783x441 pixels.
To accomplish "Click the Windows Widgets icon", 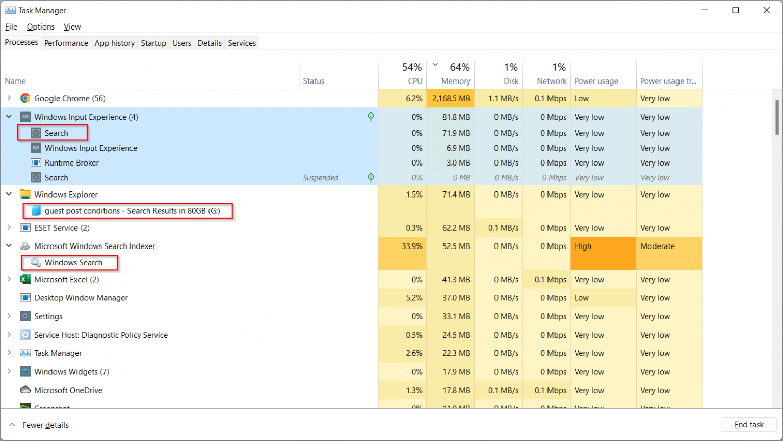I will point(25,372).
